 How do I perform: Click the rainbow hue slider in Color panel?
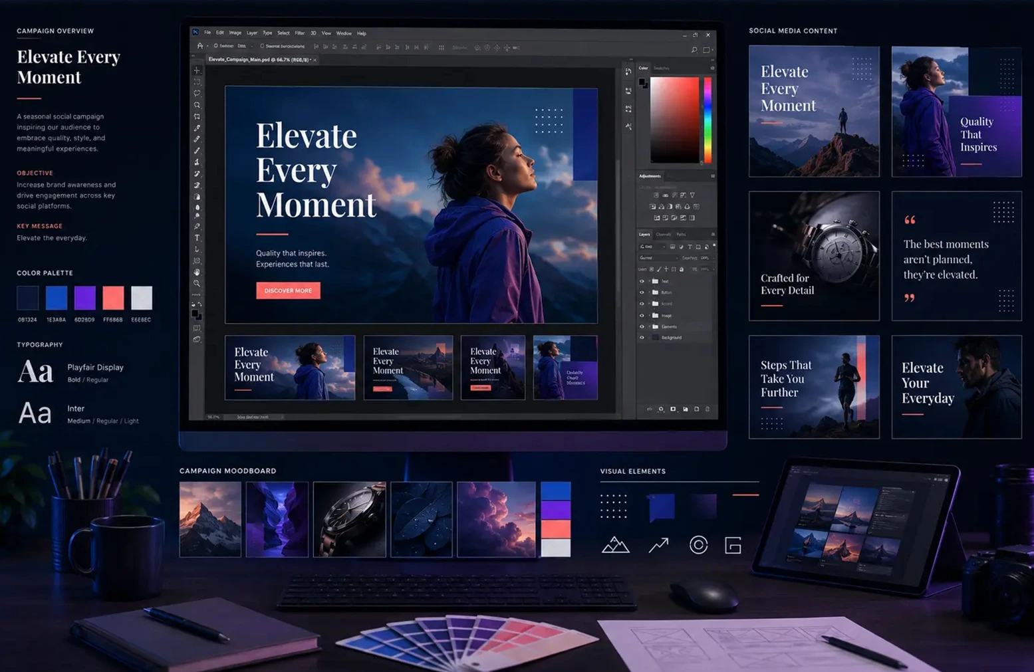[x=708, y=120]
